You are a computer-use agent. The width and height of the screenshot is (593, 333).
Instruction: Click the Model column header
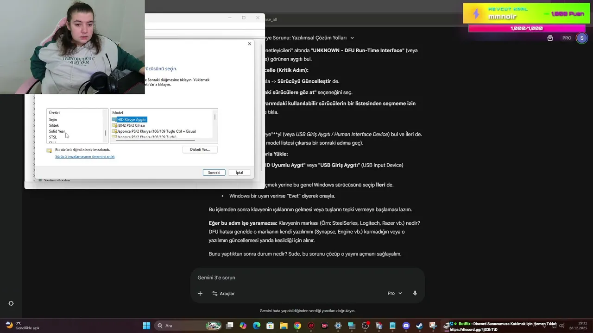(x=117, y=113)
